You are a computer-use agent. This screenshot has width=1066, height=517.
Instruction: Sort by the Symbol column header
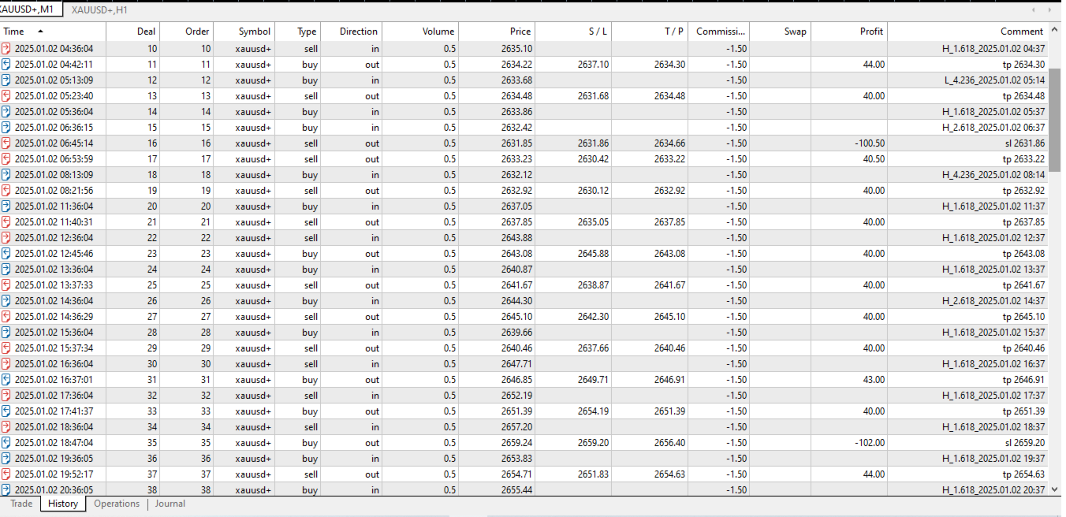click(x=244, y=32)
